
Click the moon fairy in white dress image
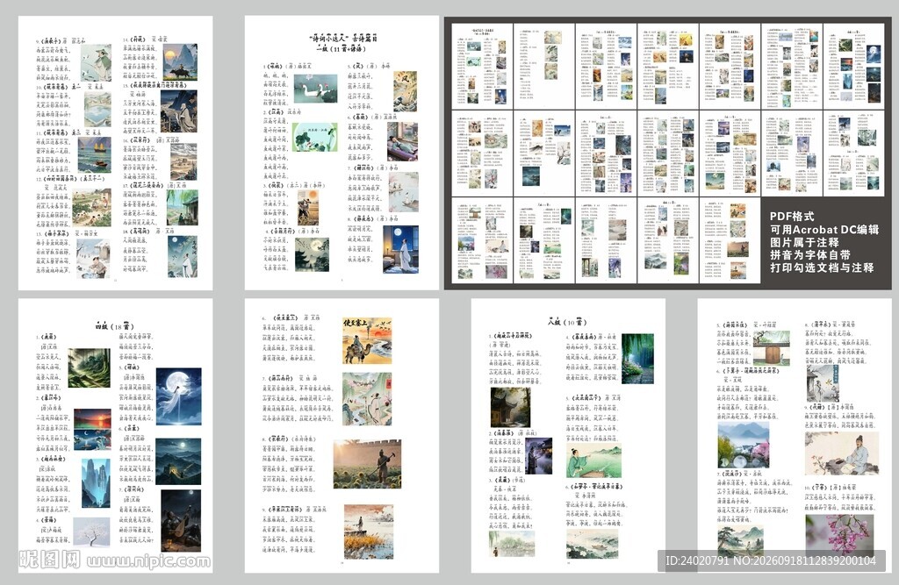point(179,396)
